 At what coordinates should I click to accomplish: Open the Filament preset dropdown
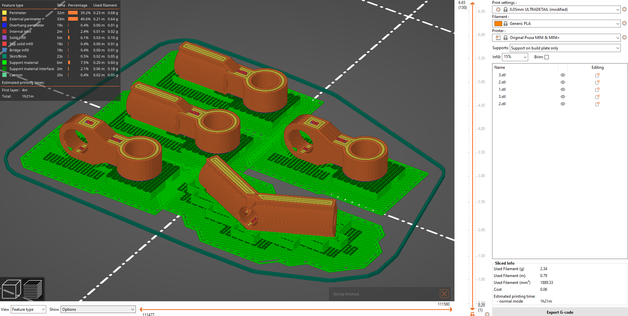[556, 24]
